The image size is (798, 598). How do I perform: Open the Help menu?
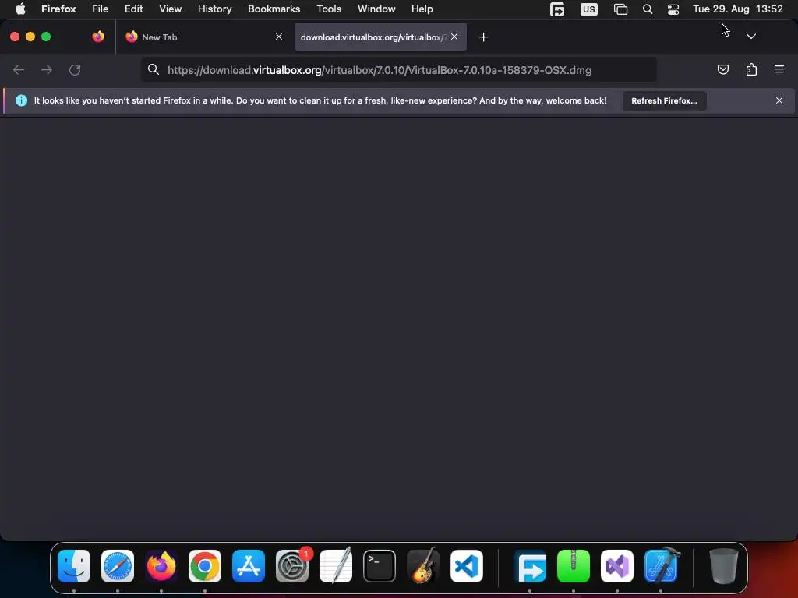tap(422, 9)
